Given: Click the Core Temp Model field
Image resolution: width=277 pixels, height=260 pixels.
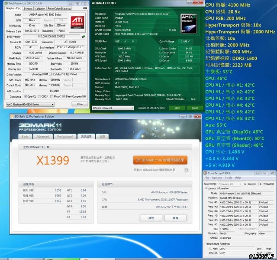Looking at the screenshot, I should pos(246,194).
